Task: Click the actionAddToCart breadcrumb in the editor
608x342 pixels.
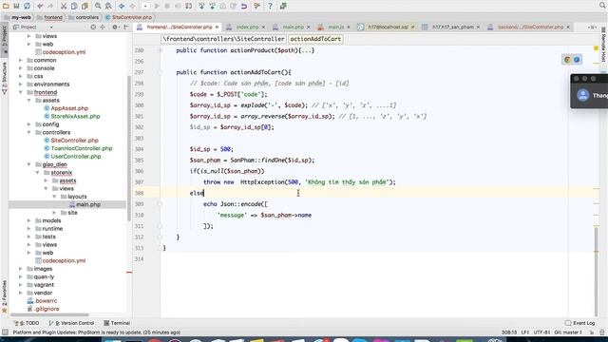Action: 315,39
